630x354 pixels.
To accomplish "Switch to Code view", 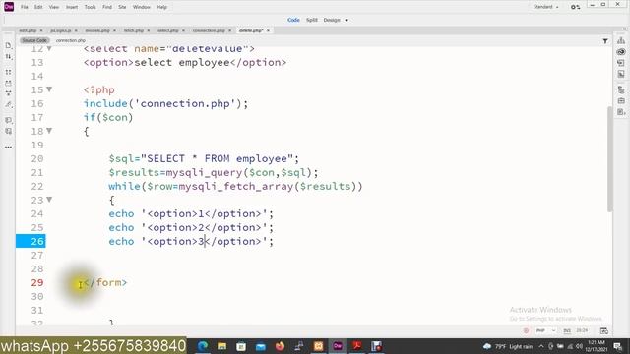I will pos(293,20).
